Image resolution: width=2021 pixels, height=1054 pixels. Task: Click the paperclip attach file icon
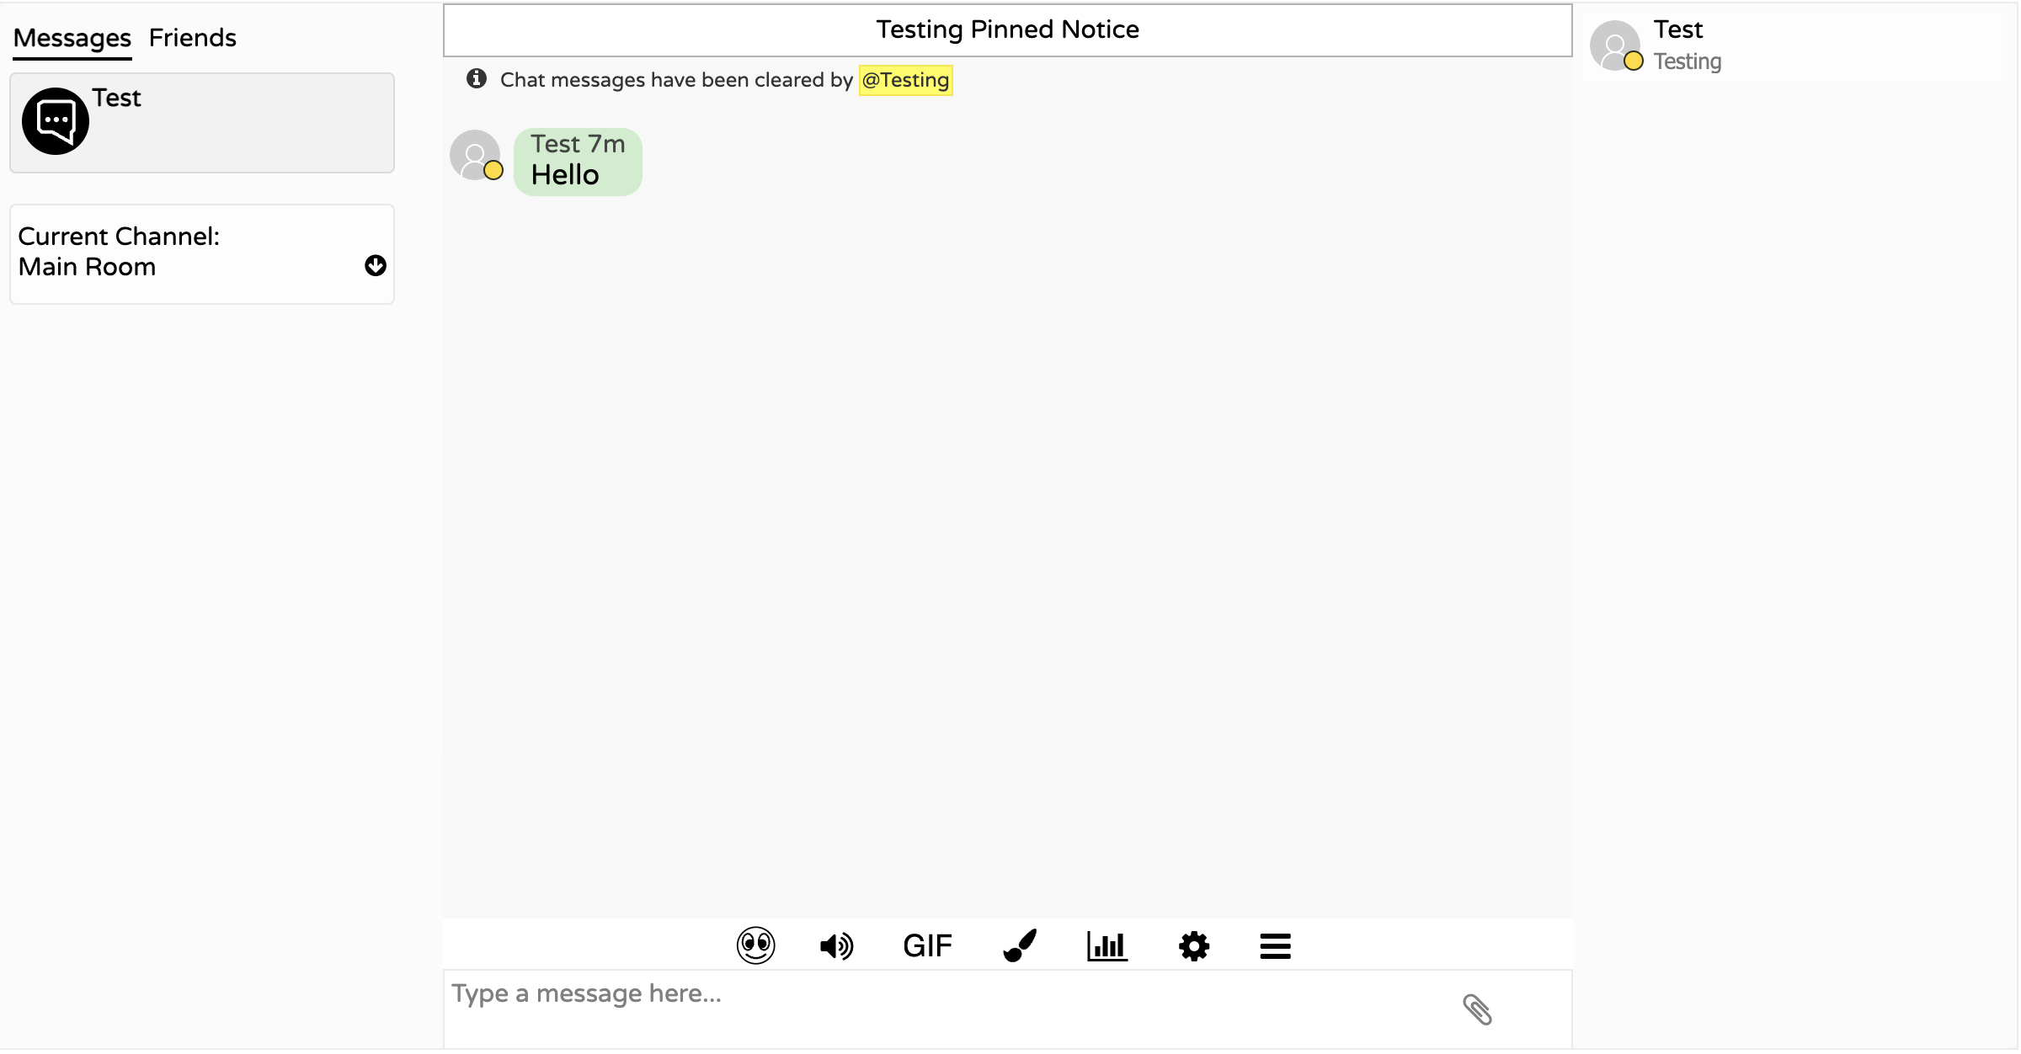pos(1477,1009)
